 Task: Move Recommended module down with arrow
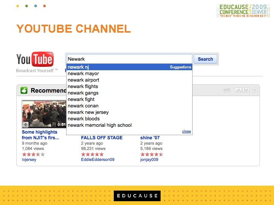(x=246, y=90)
